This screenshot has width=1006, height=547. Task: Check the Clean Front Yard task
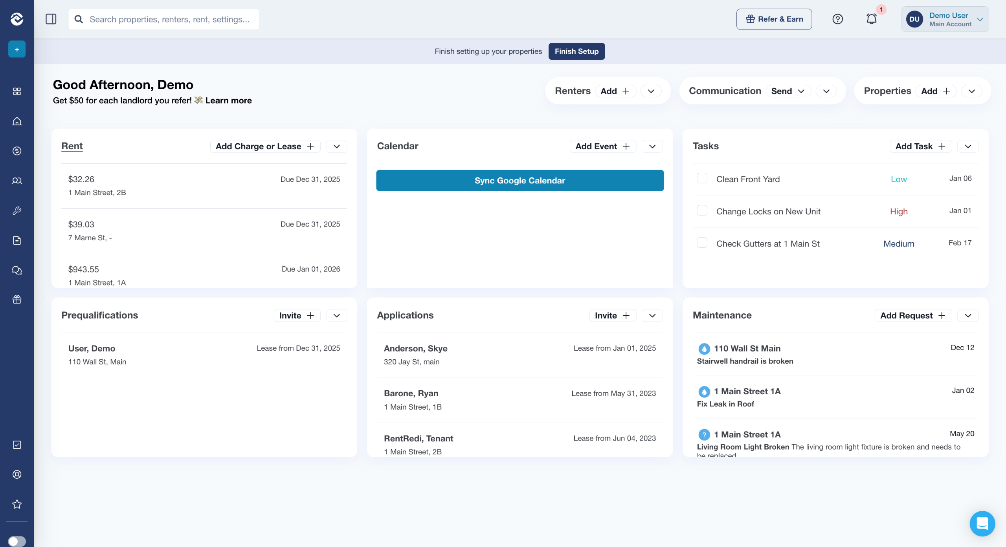702,178
